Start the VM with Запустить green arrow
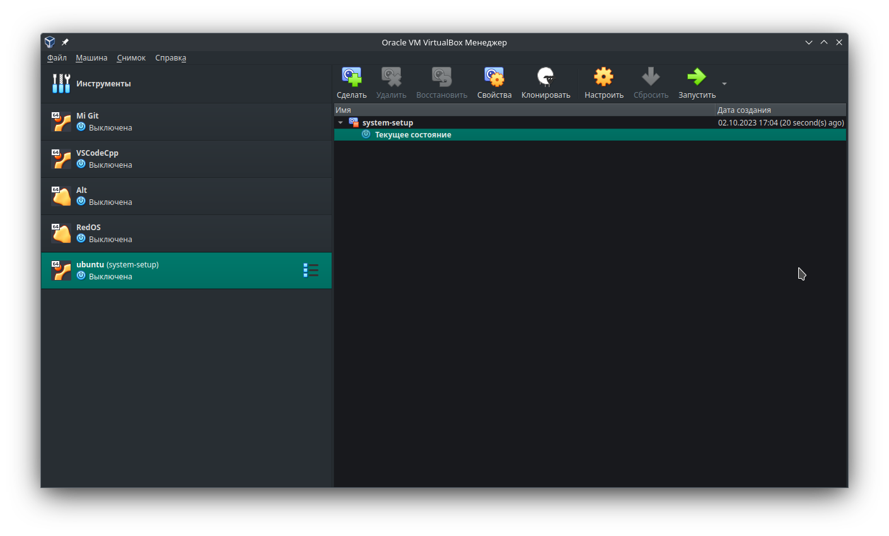889x536 pixels. (696, 77)
